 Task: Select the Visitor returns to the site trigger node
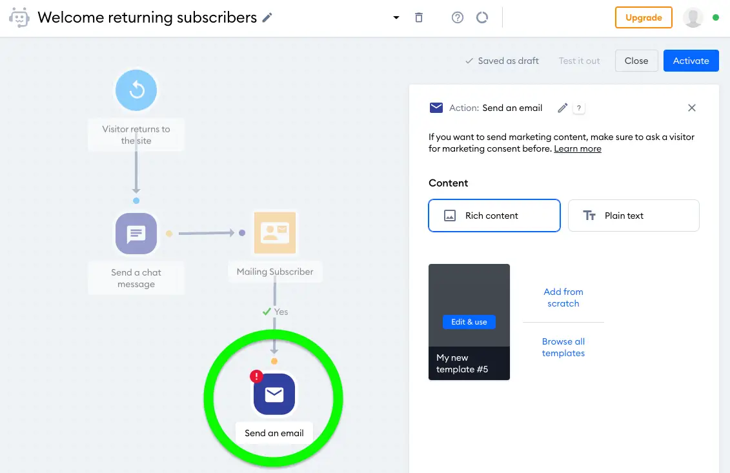click(136, 90)
